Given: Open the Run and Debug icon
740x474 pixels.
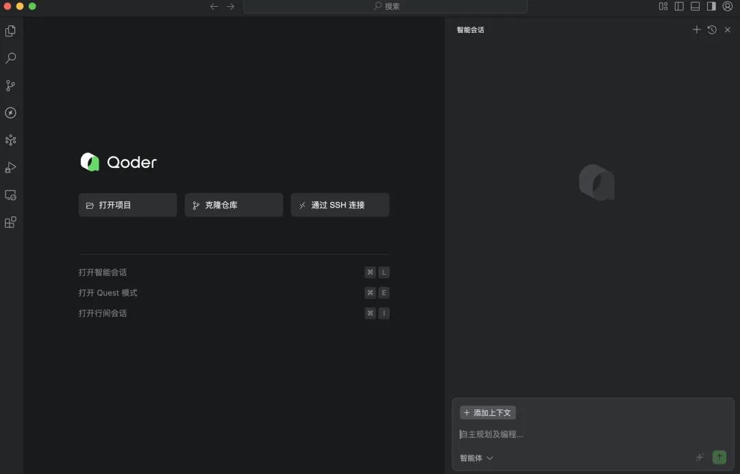Looking at the screenshot, I should click(x=10, y=168).
